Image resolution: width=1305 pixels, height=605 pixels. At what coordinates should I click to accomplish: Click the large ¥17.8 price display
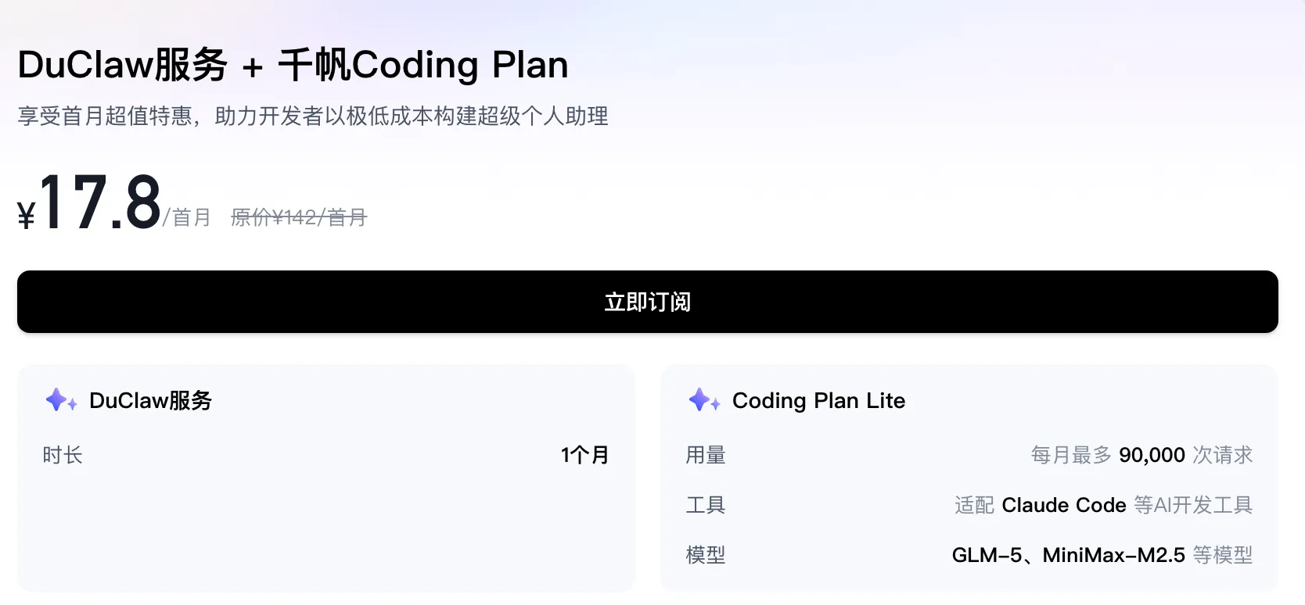click(x=90, y=199)
